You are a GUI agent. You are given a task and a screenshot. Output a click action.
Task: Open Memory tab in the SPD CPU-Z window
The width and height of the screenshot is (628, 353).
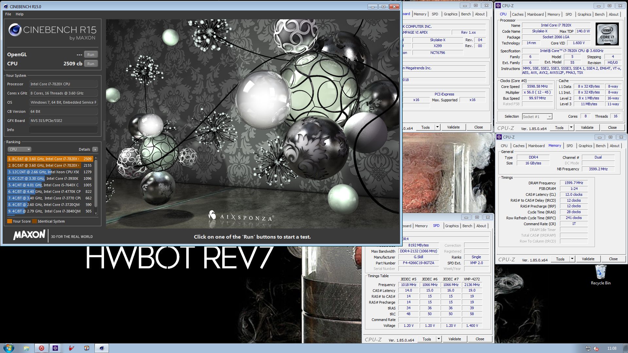(421, 226)
